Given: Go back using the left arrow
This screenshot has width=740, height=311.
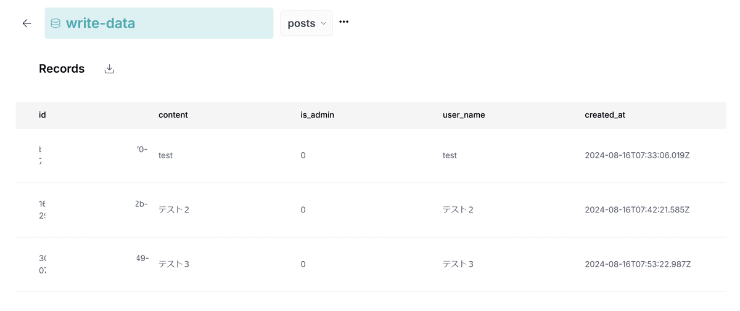Looking at the screenshot, I should [27, 23].
